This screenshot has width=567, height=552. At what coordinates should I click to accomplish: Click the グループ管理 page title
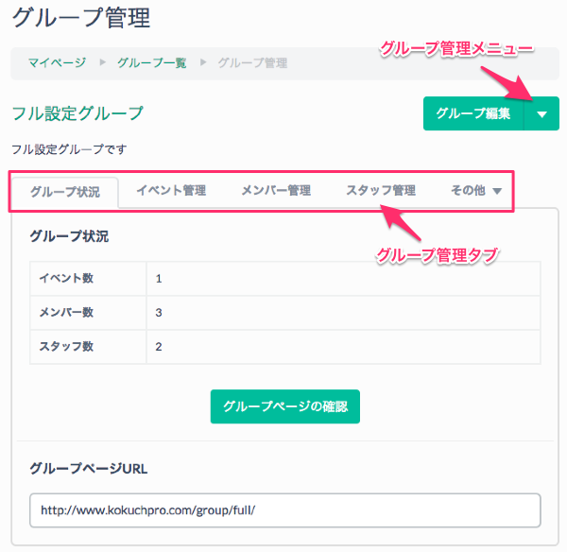pyautogui.click(x=80, y=18)
